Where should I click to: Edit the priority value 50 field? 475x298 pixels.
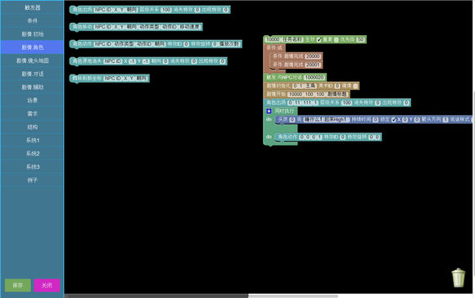point(360,39)
